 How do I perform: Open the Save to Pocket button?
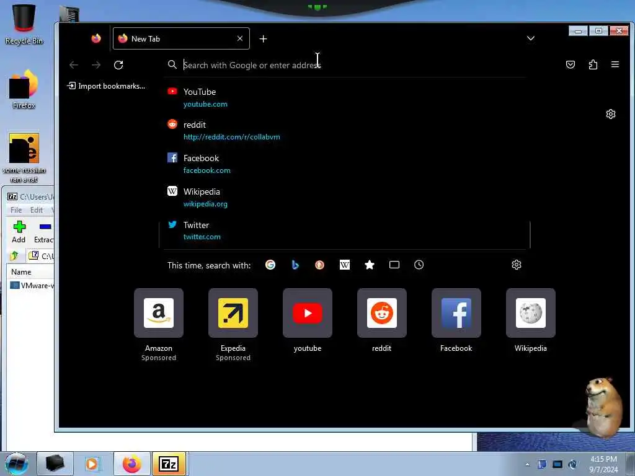pyautogui.click(x=571, y=64)
